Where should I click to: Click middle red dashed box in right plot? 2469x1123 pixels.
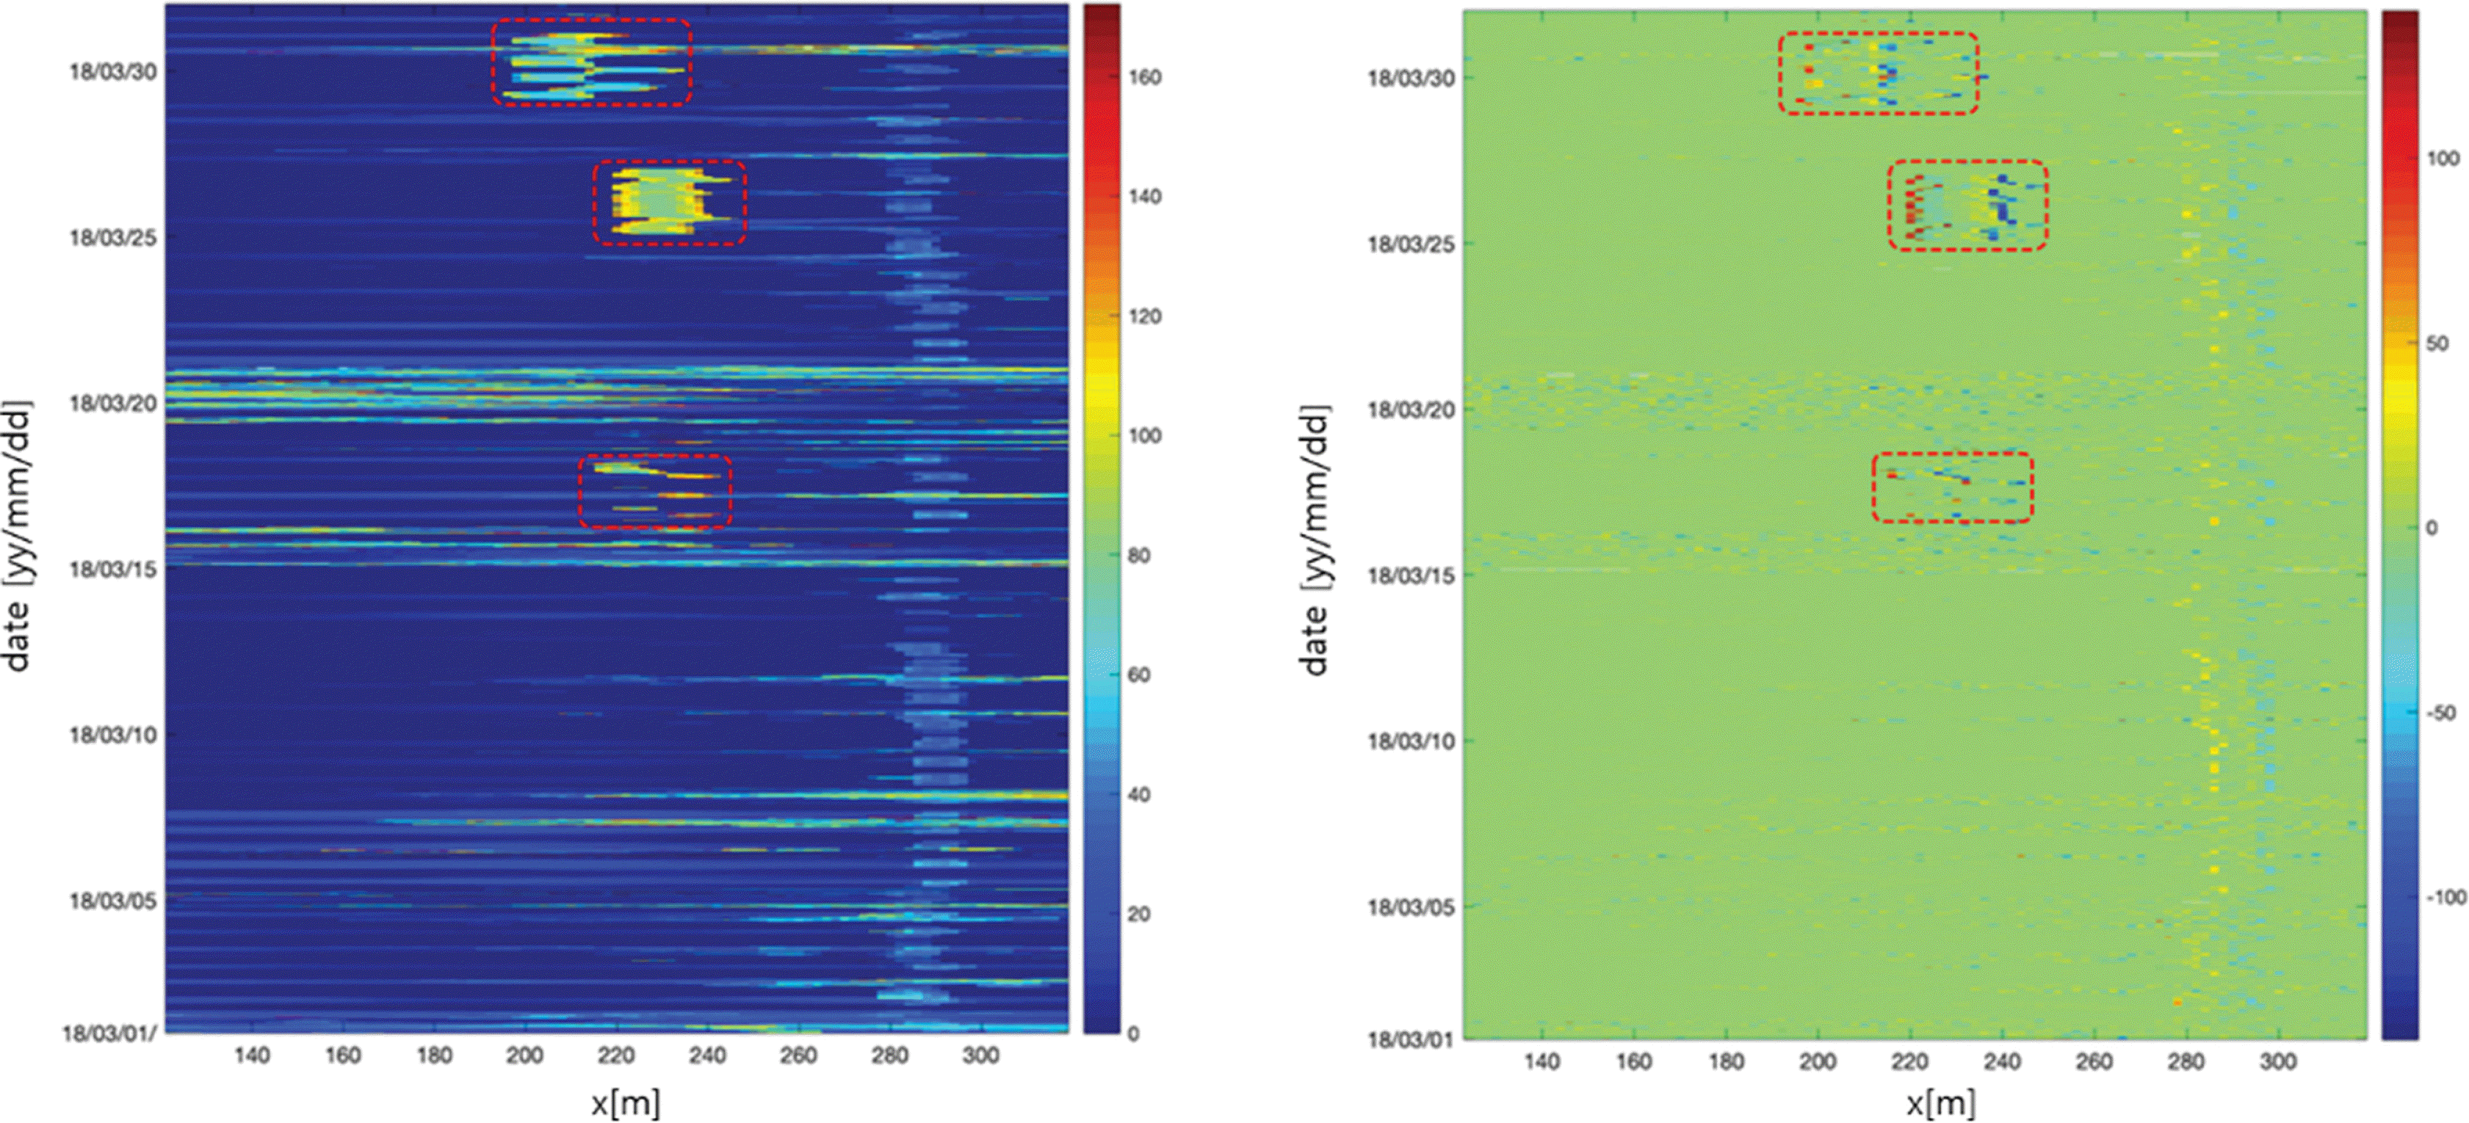tap(1969, 206)
